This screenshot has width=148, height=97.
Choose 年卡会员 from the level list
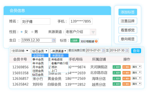40,63
